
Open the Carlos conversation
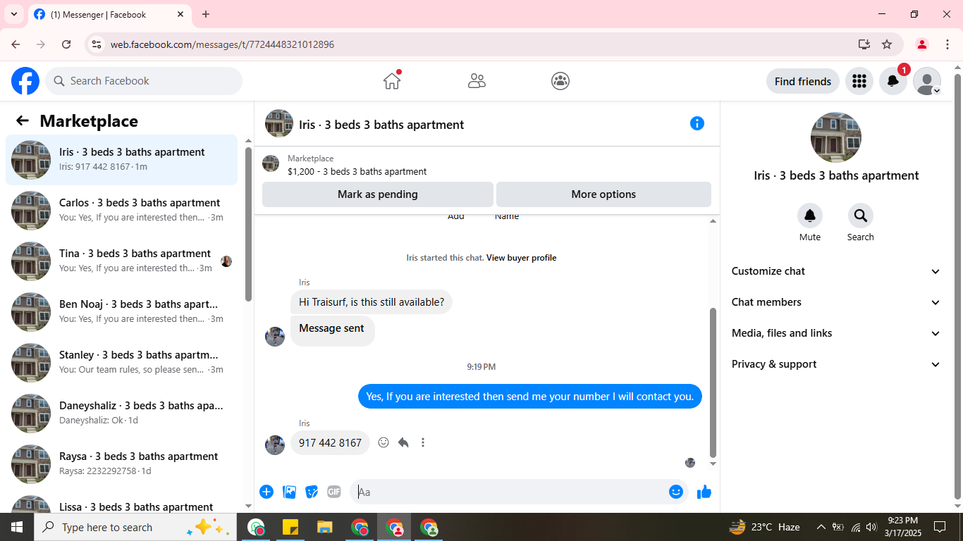(x=122, y=211)
